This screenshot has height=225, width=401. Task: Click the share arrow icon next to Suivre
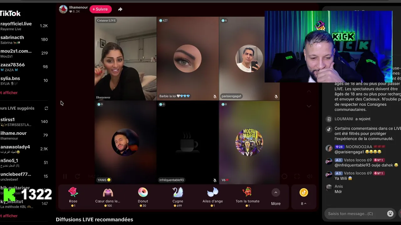tap(120, 9)
